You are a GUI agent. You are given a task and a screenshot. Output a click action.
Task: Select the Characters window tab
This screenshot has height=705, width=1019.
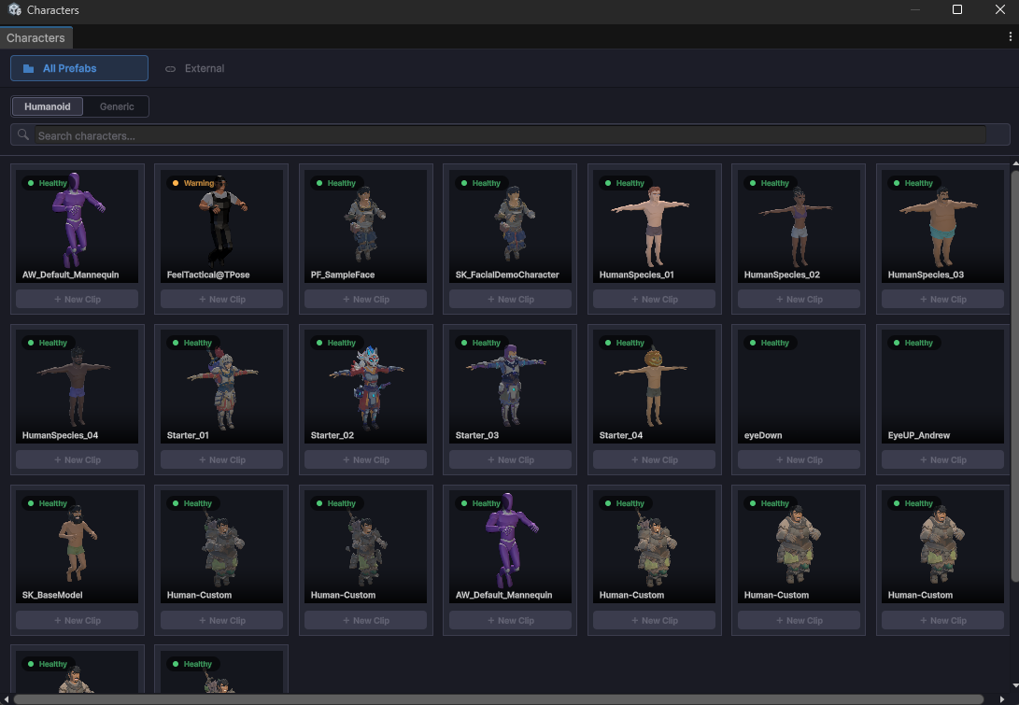click(x=35, y=37)
